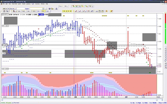167x104 pixels.
Task: Click the Price trend status bar item
Action: tap(15, 103)
